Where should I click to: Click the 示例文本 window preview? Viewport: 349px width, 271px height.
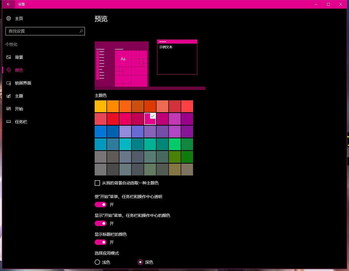point(177,57)
